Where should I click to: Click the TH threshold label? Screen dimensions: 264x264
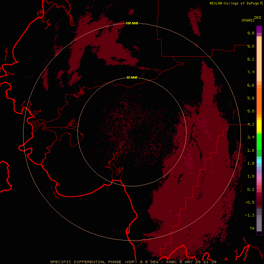pyautogui.click(x=252, y=229)
